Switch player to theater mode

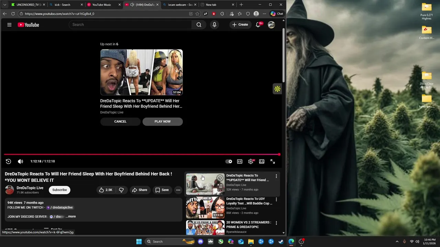(x=262, y=161)
